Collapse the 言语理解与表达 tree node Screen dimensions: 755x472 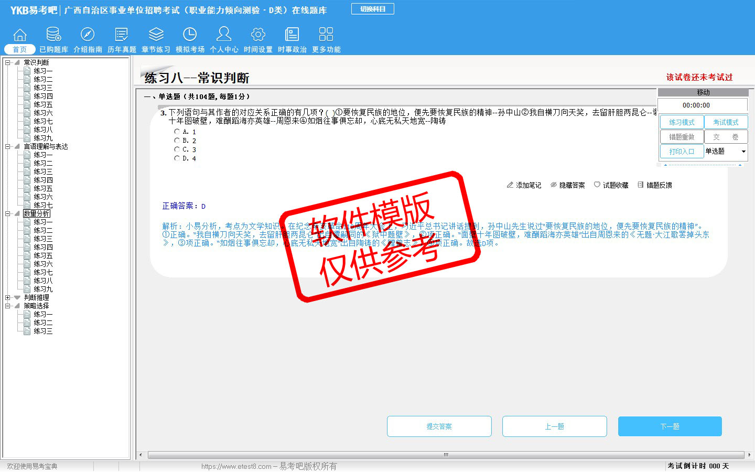[x=7, y=146]
